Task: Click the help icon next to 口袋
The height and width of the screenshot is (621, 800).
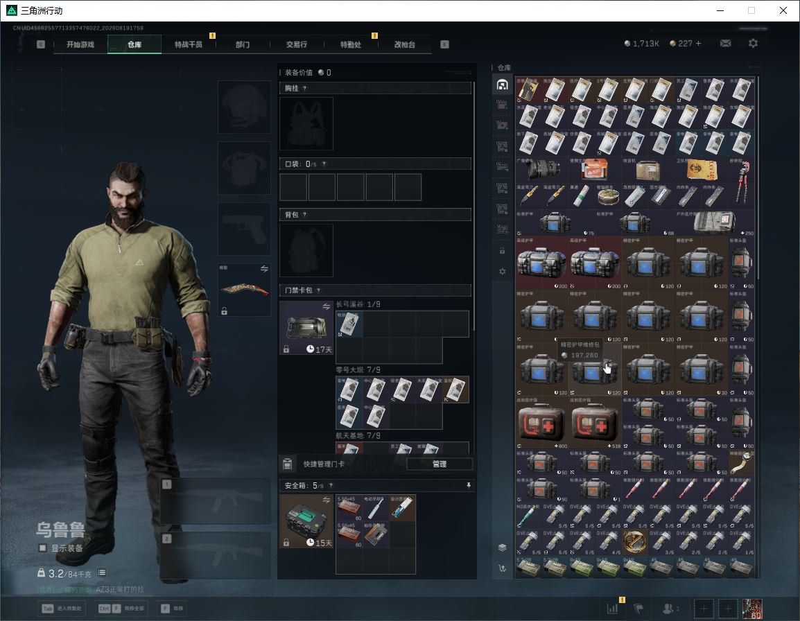Action: [324, 164]
